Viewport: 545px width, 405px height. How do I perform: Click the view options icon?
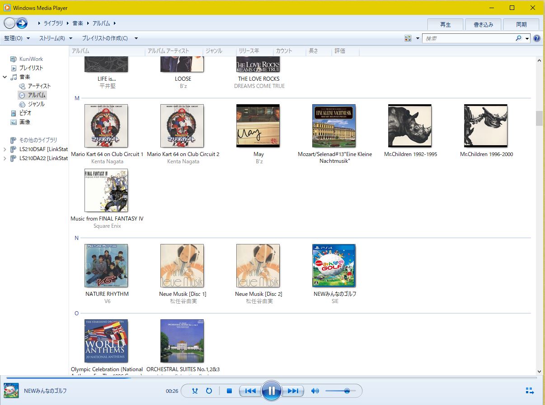click(408, 38)
